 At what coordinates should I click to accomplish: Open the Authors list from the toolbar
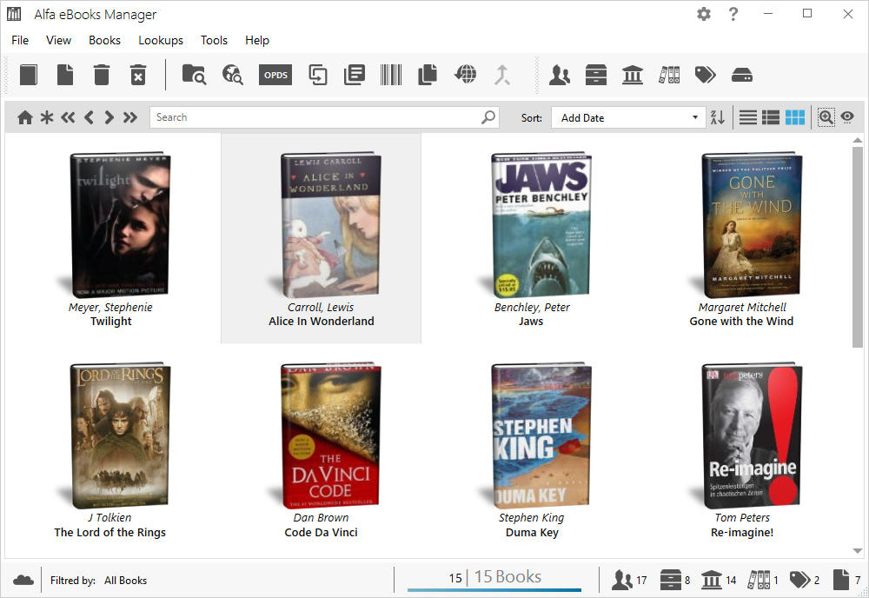coord(560,75)
